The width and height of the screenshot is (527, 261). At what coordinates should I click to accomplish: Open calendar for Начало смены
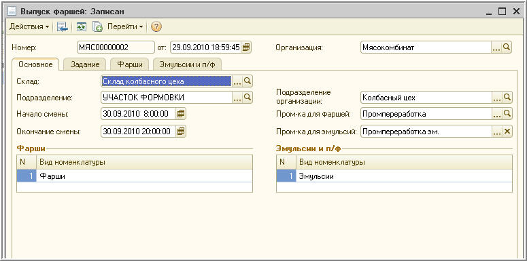click(181, 114)
